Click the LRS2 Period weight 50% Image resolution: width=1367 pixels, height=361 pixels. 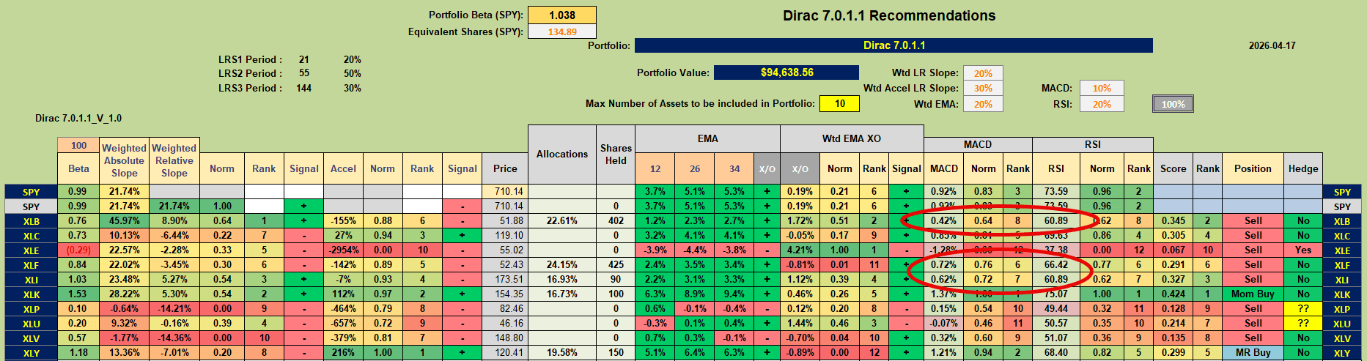point(353,73)
